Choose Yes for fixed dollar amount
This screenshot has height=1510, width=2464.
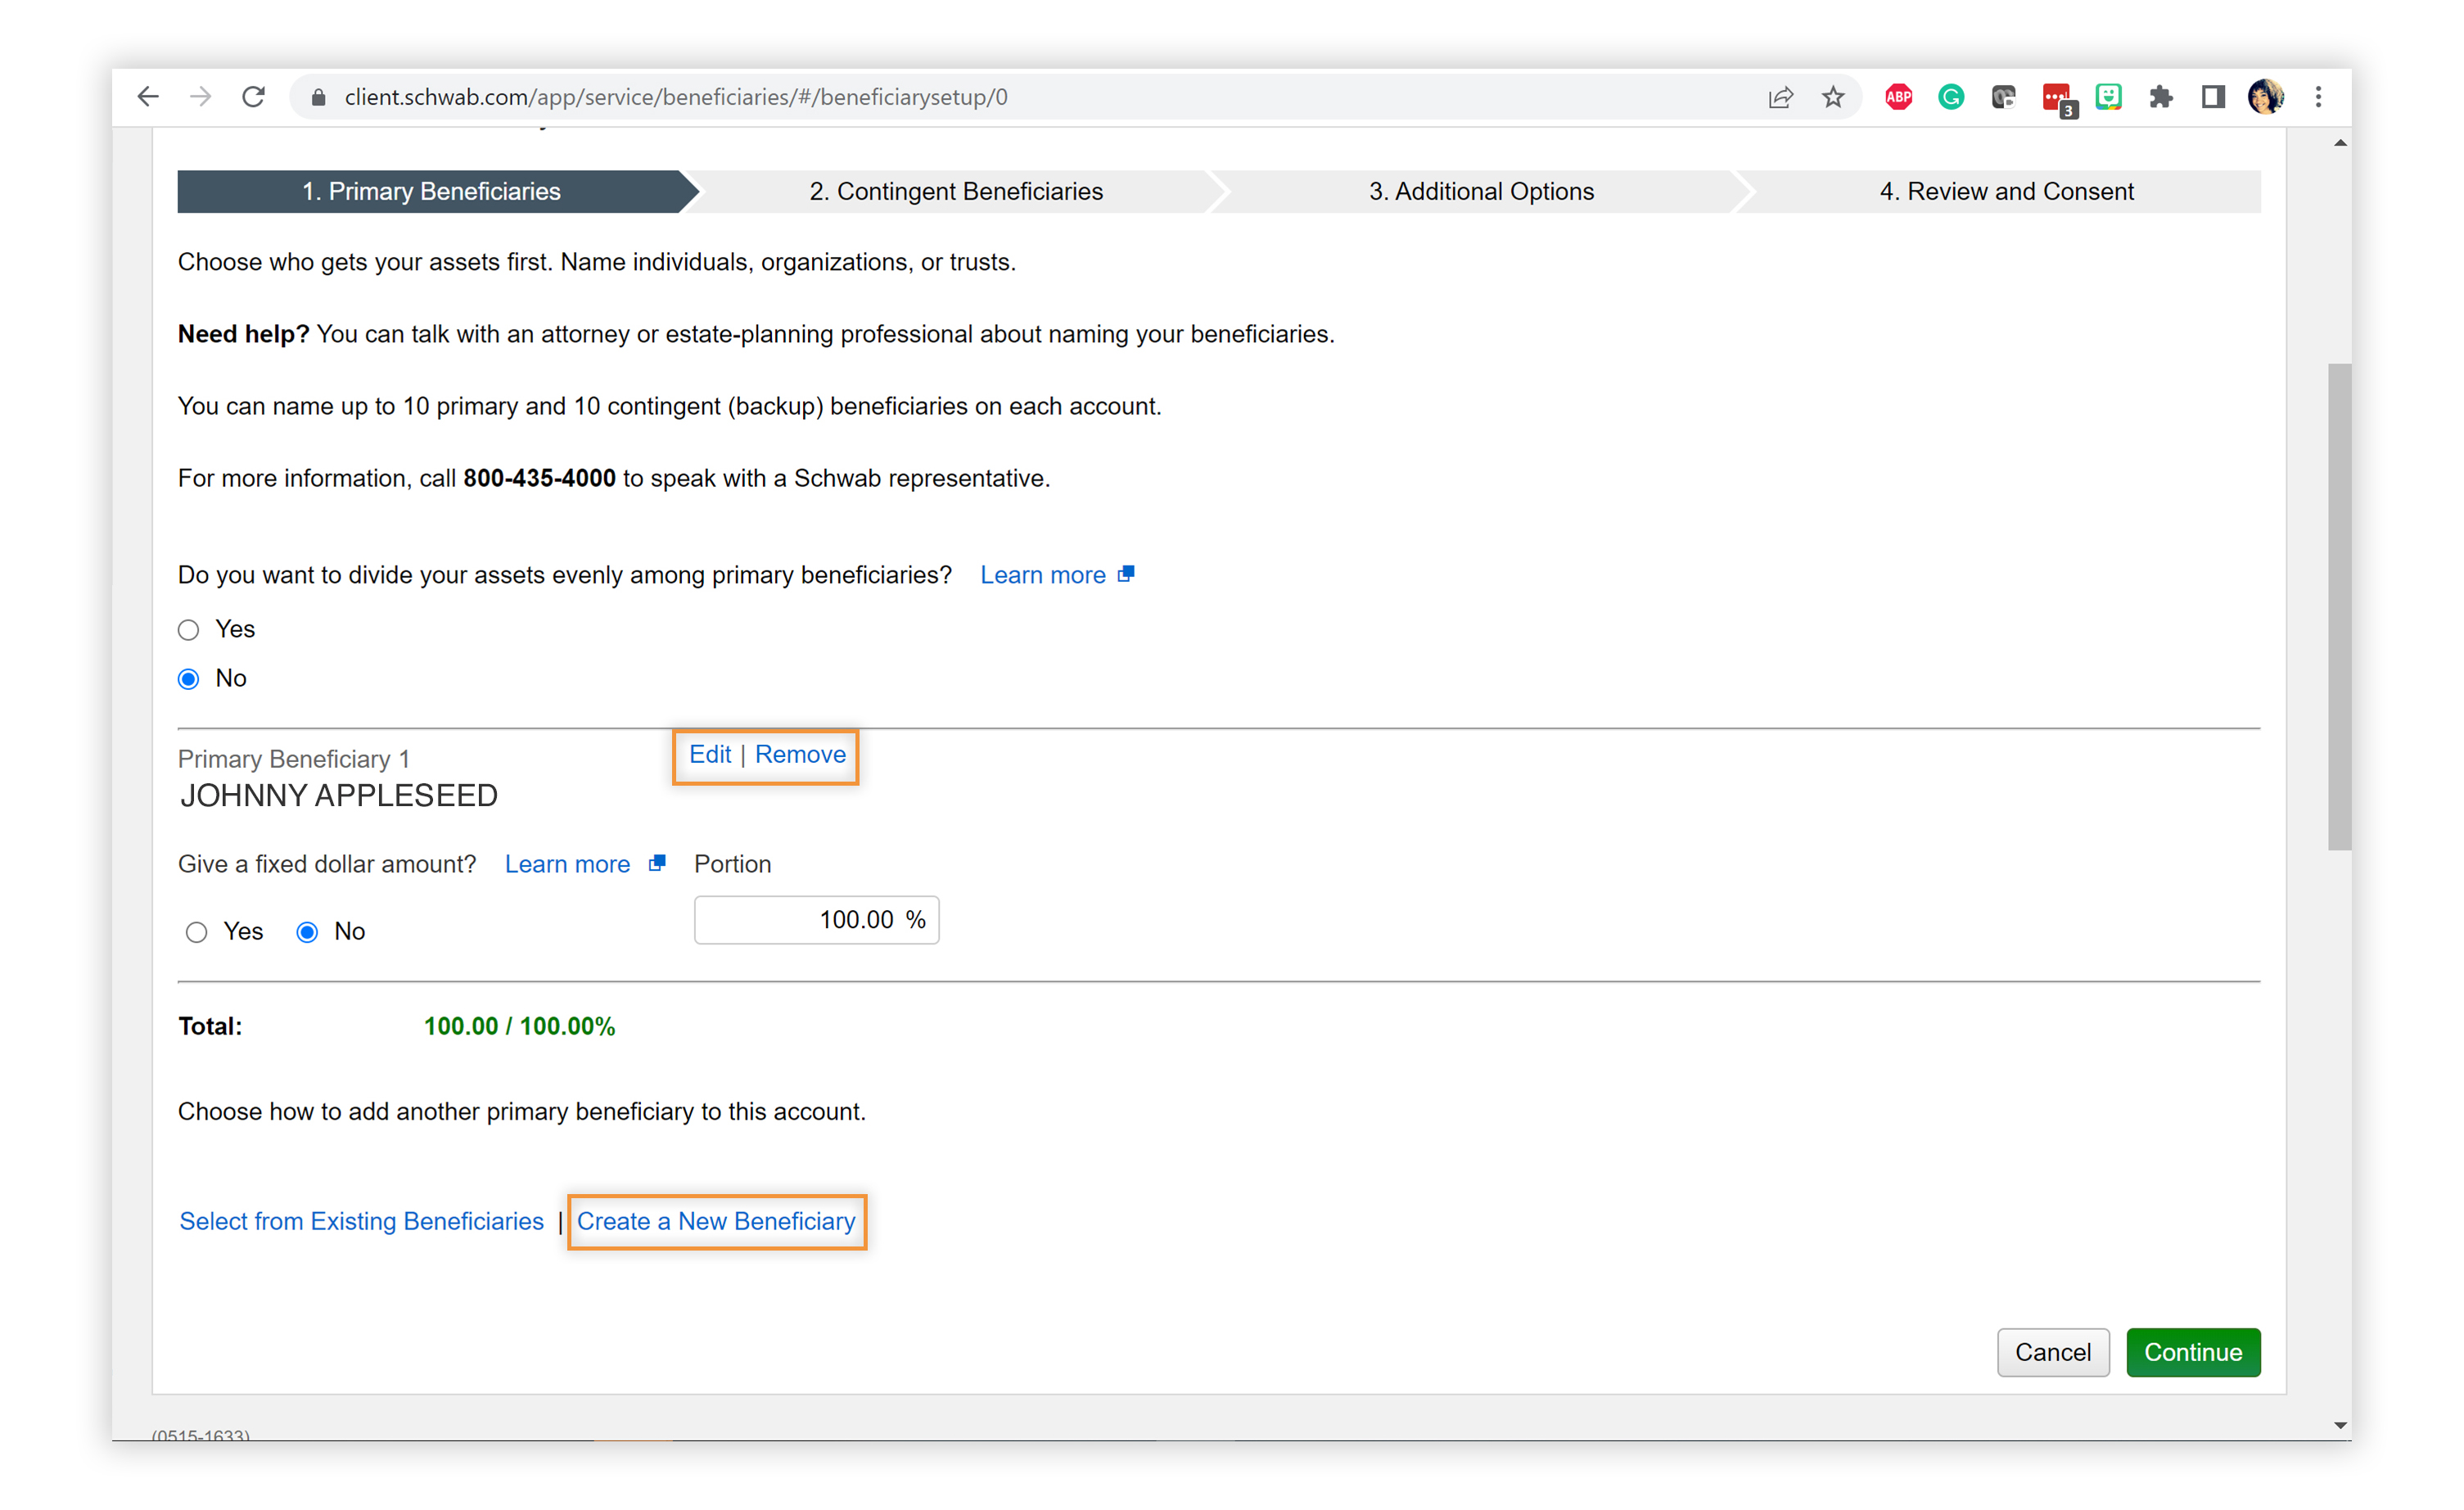coord(196,932)
